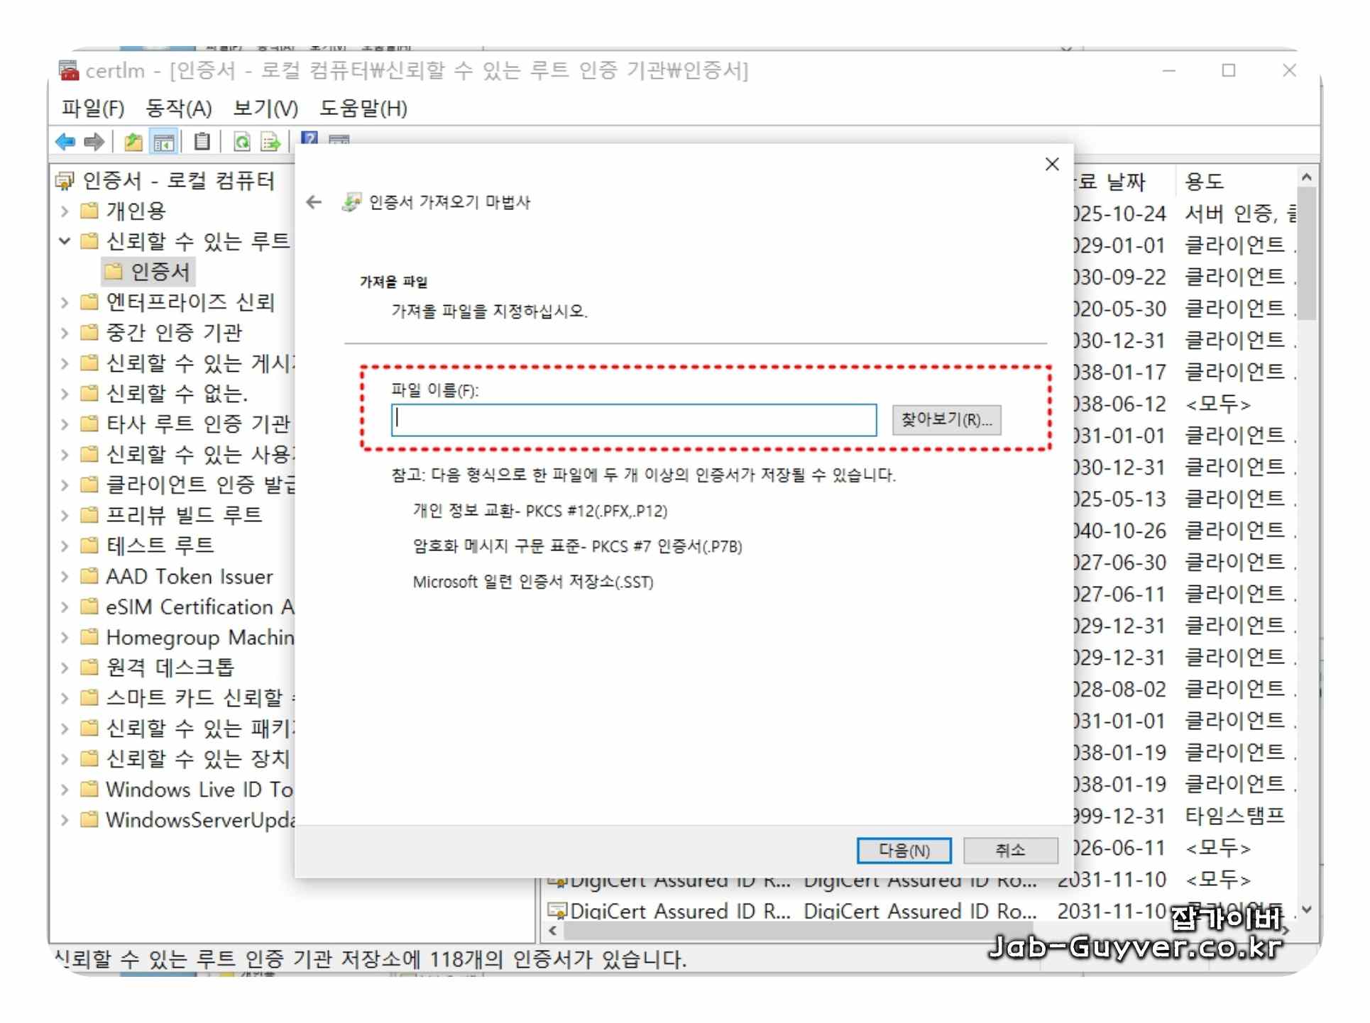Click the blue Back arrow toolbar icon
1370x1023 pixels.
point(65,142)
